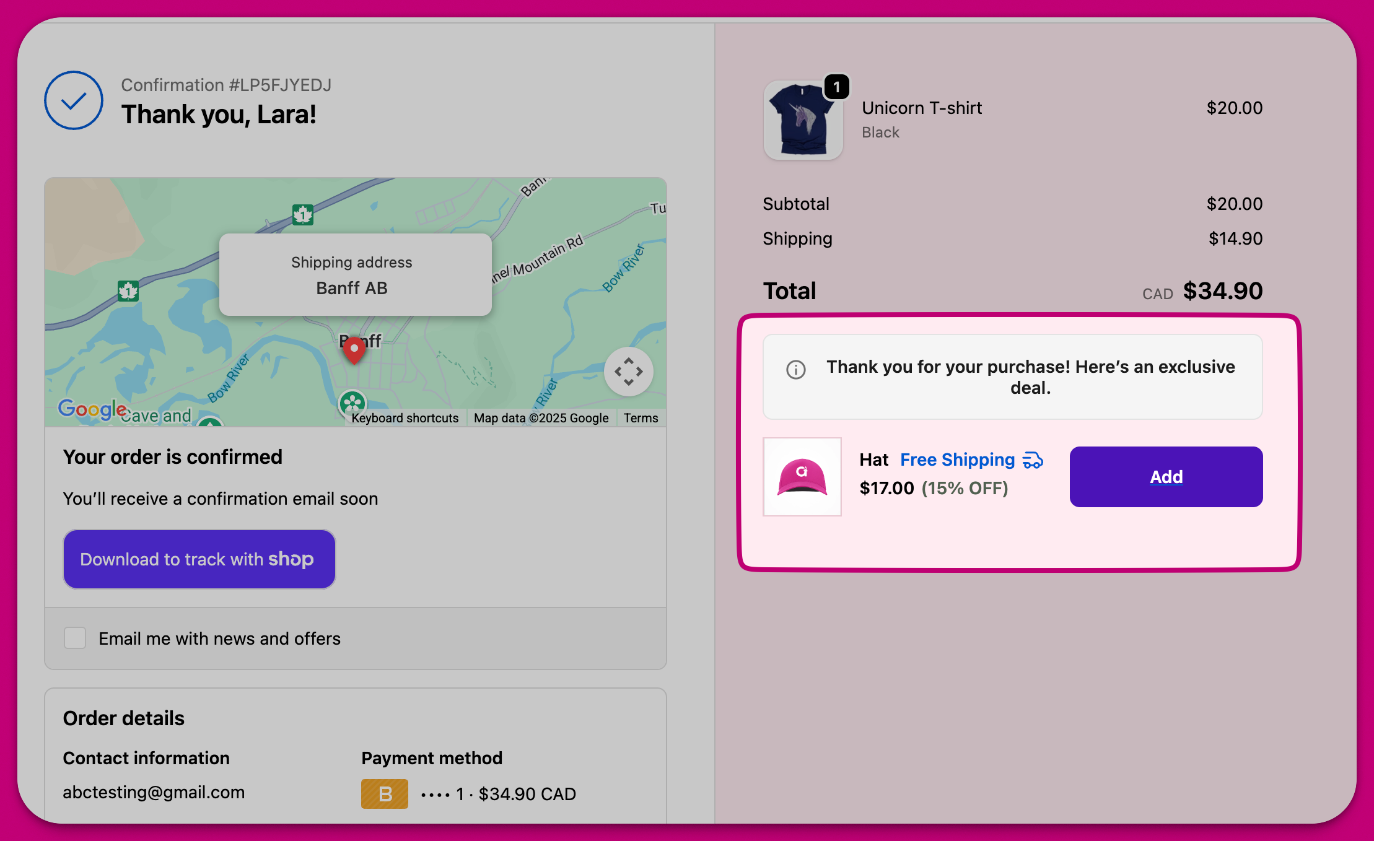Open the map Keyboard shortcuts
The height and width of the screenshot is (841, 1374).
click(405, 418)
